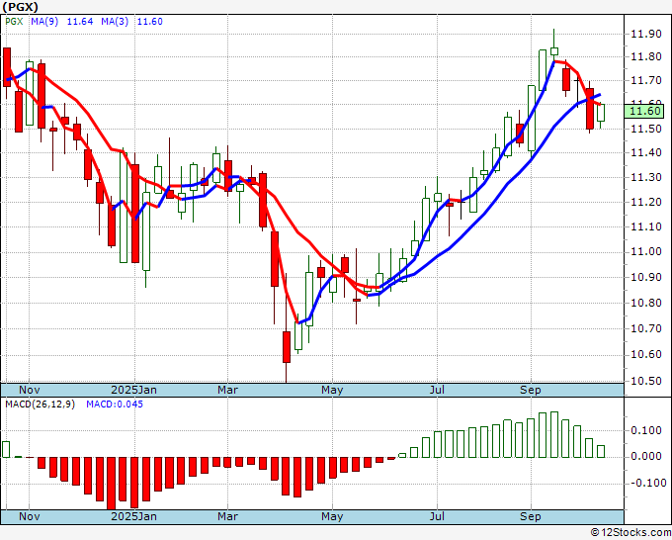Click Nov on the MACD panel time axis
This screenshot has width=672, height=540.
pyautogui.click(x=29, y=516)
